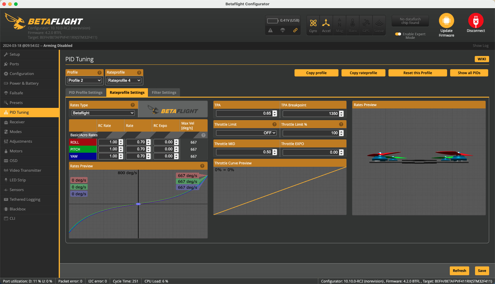
Task: Open help icon for Rates Type
Action: tap(133, 105)
